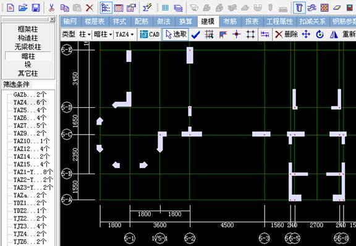356x246 pixels.
Task: Run the sigma calculate icon
Action: pyautogui.click(x=147, y=7)
